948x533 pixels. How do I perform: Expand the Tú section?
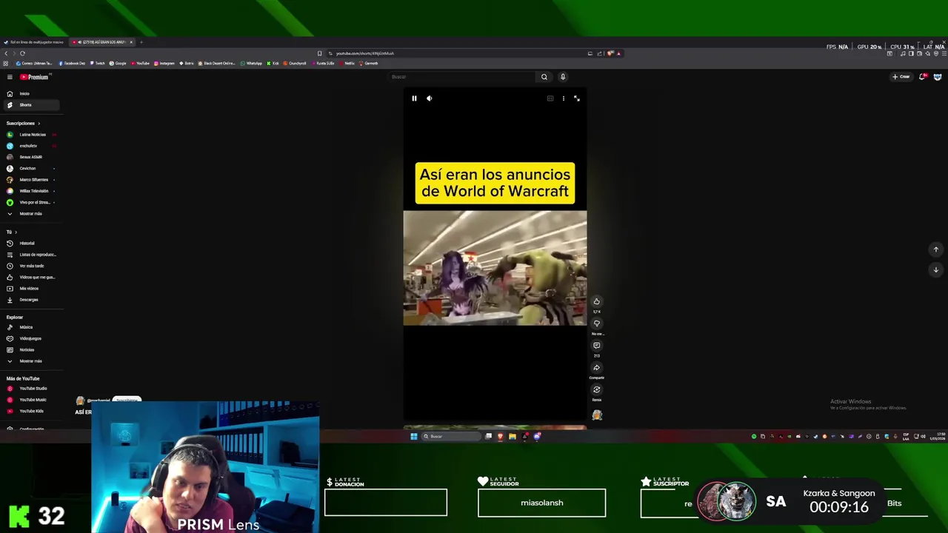pyautogui.click(x=12, y=232)
